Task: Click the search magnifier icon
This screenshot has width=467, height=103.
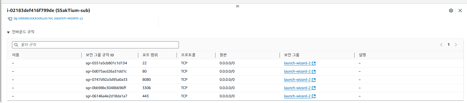Action: [16, 45]
